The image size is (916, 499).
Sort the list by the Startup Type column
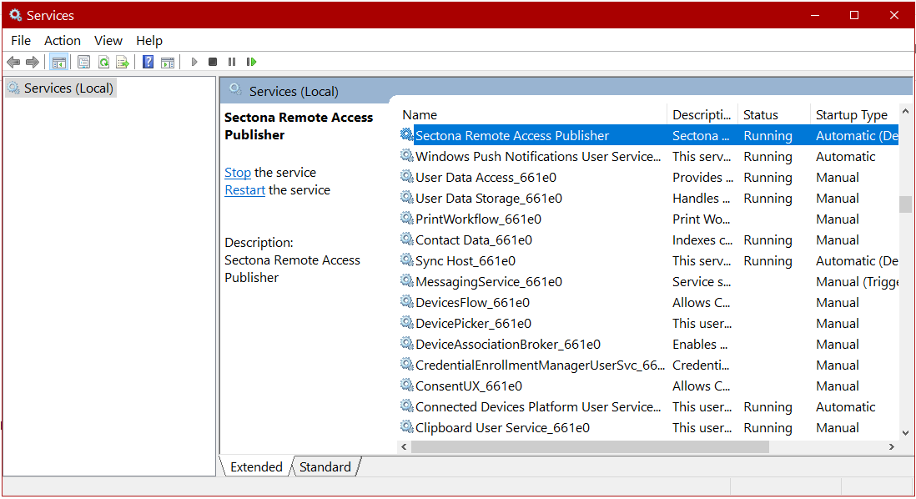pyautogui.click(x=851, y=115)
